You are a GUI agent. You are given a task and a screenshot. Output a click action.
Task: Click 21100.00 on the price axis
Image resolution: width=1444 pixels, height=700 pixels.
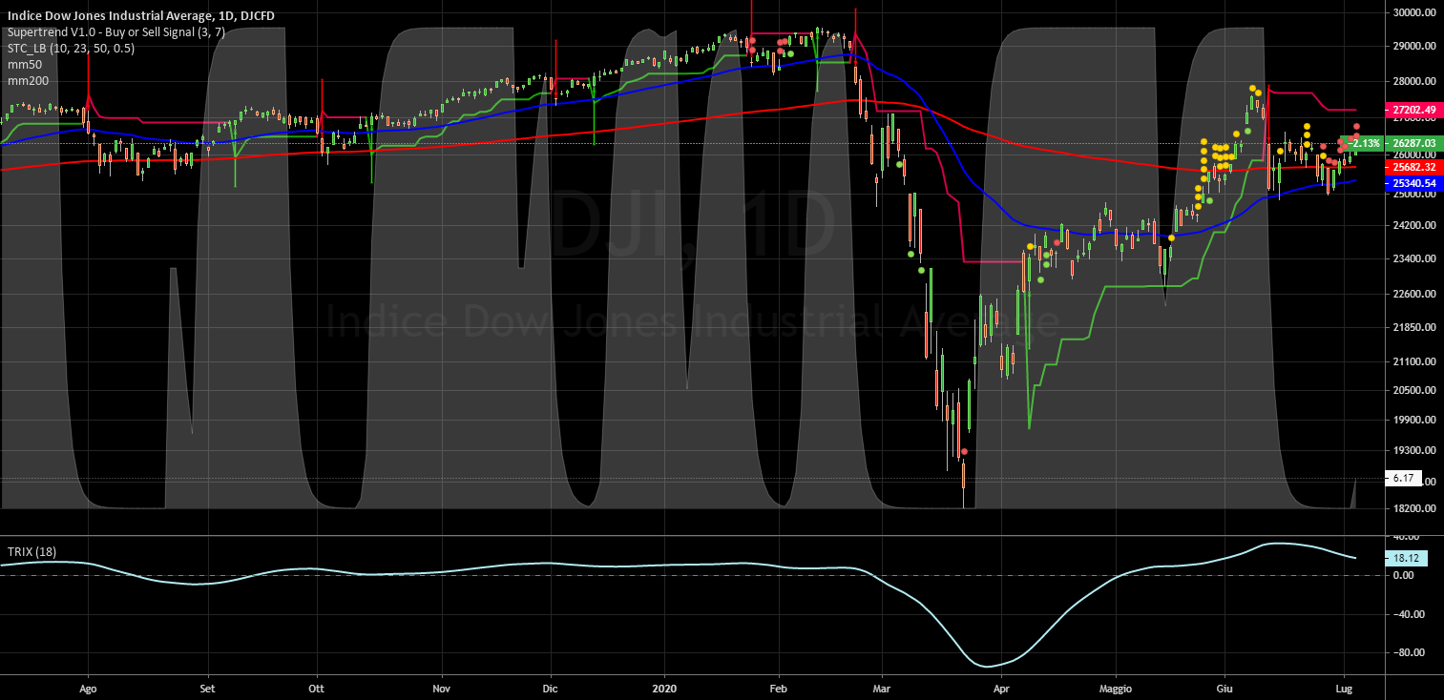click(x=1413, y=361)
